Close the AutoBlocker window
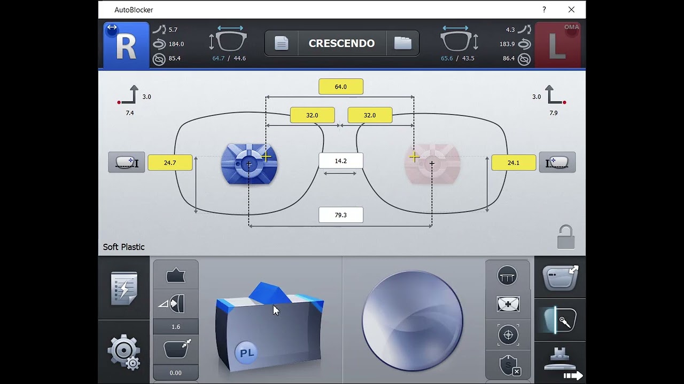 point(571,10)
